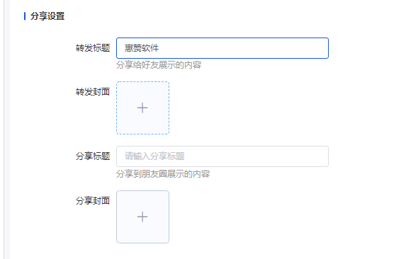Focus the 分享标题 input field

click(x=222, y=156)
